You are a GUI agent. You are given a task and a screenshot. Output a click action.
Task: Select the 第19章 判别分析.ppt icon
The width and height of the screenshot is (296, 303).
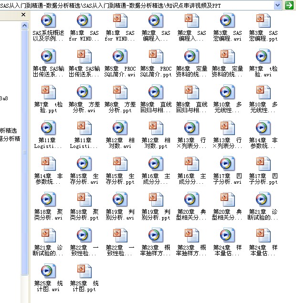click(x=156, y=199)
